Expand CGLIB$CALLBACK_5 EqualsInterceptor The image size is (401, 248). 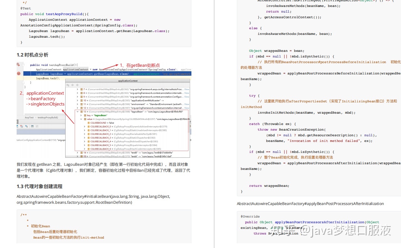84,145
